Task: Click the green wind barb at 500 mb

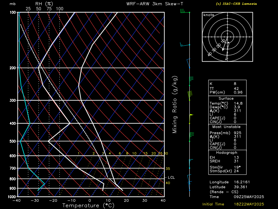Action: [191, 137]
